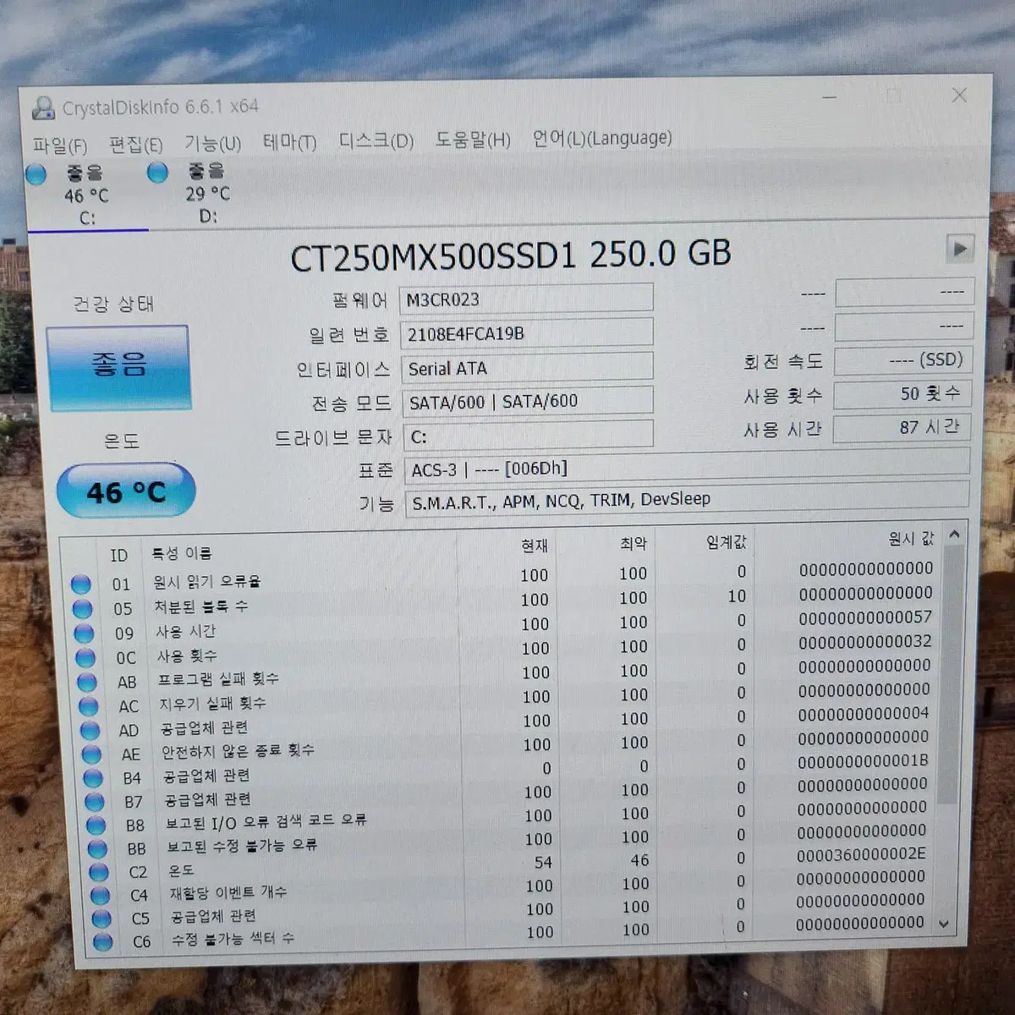The image size is (1015, 1015).
Task: Switch to C: disk tab showing 46 °C
Action: click(88, 195)
